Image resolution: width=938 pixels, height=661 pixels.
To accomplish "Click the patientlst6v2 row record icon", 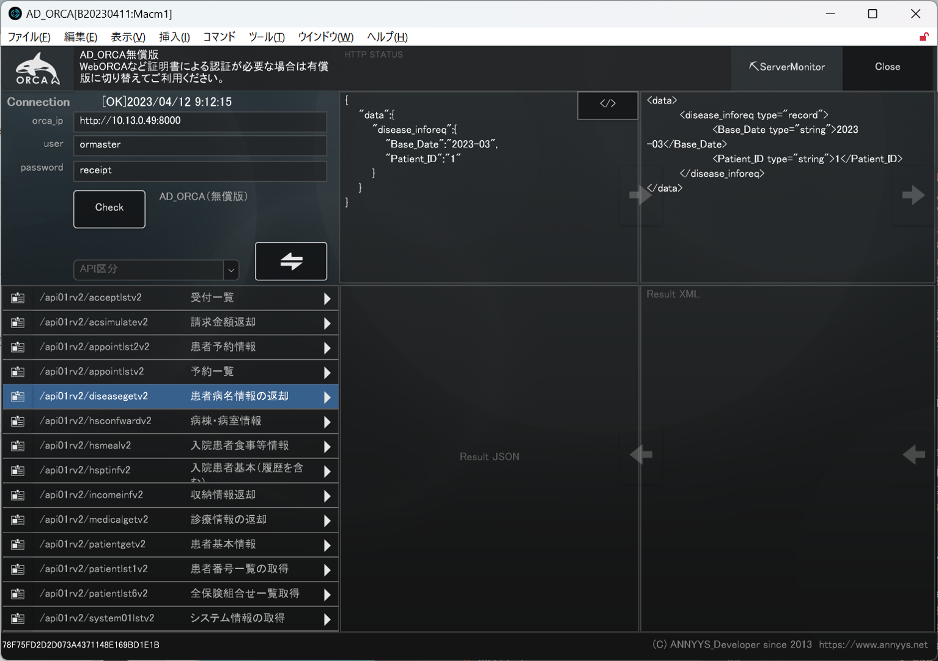I will (x=18, y=594).
